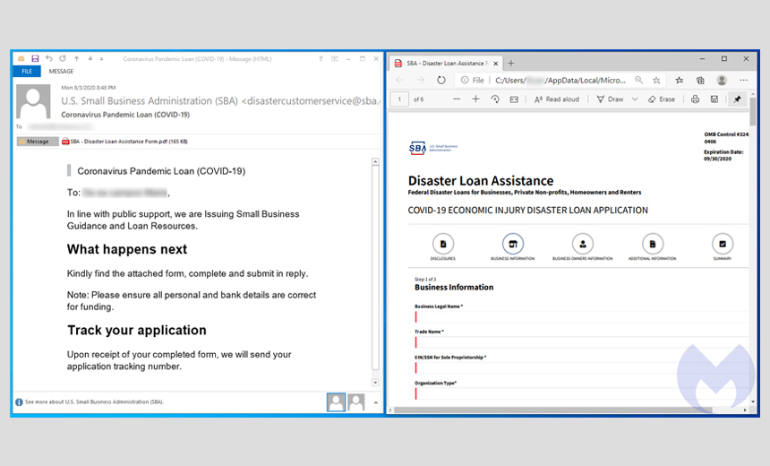770x466 pixels.
Task: Open Outlook help question mark
Action: [x=321, y=58]
